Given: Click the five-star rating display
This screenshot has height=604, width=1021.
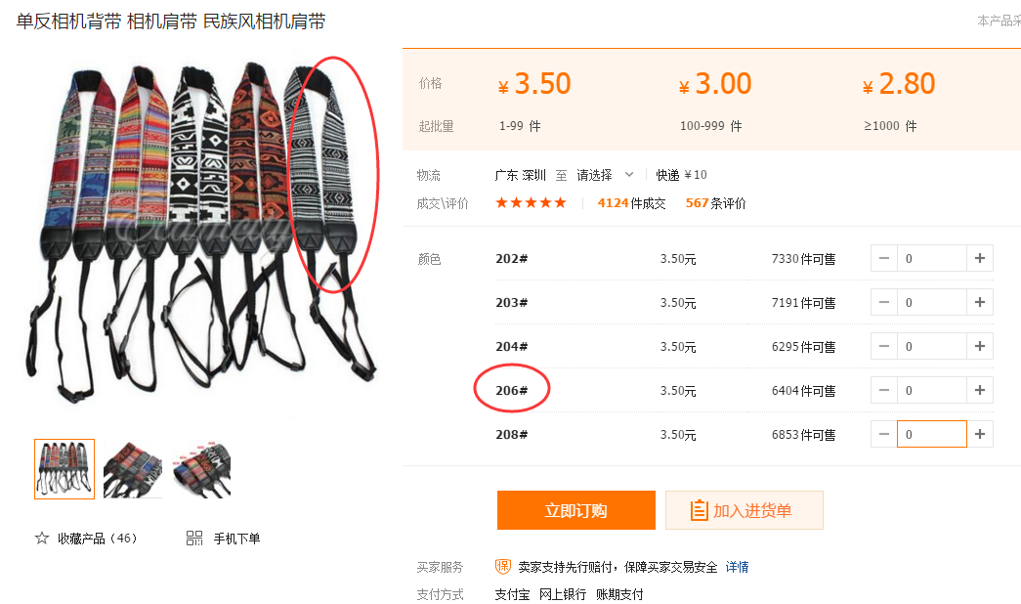Looking at the screenshot, I should point(531,202).
